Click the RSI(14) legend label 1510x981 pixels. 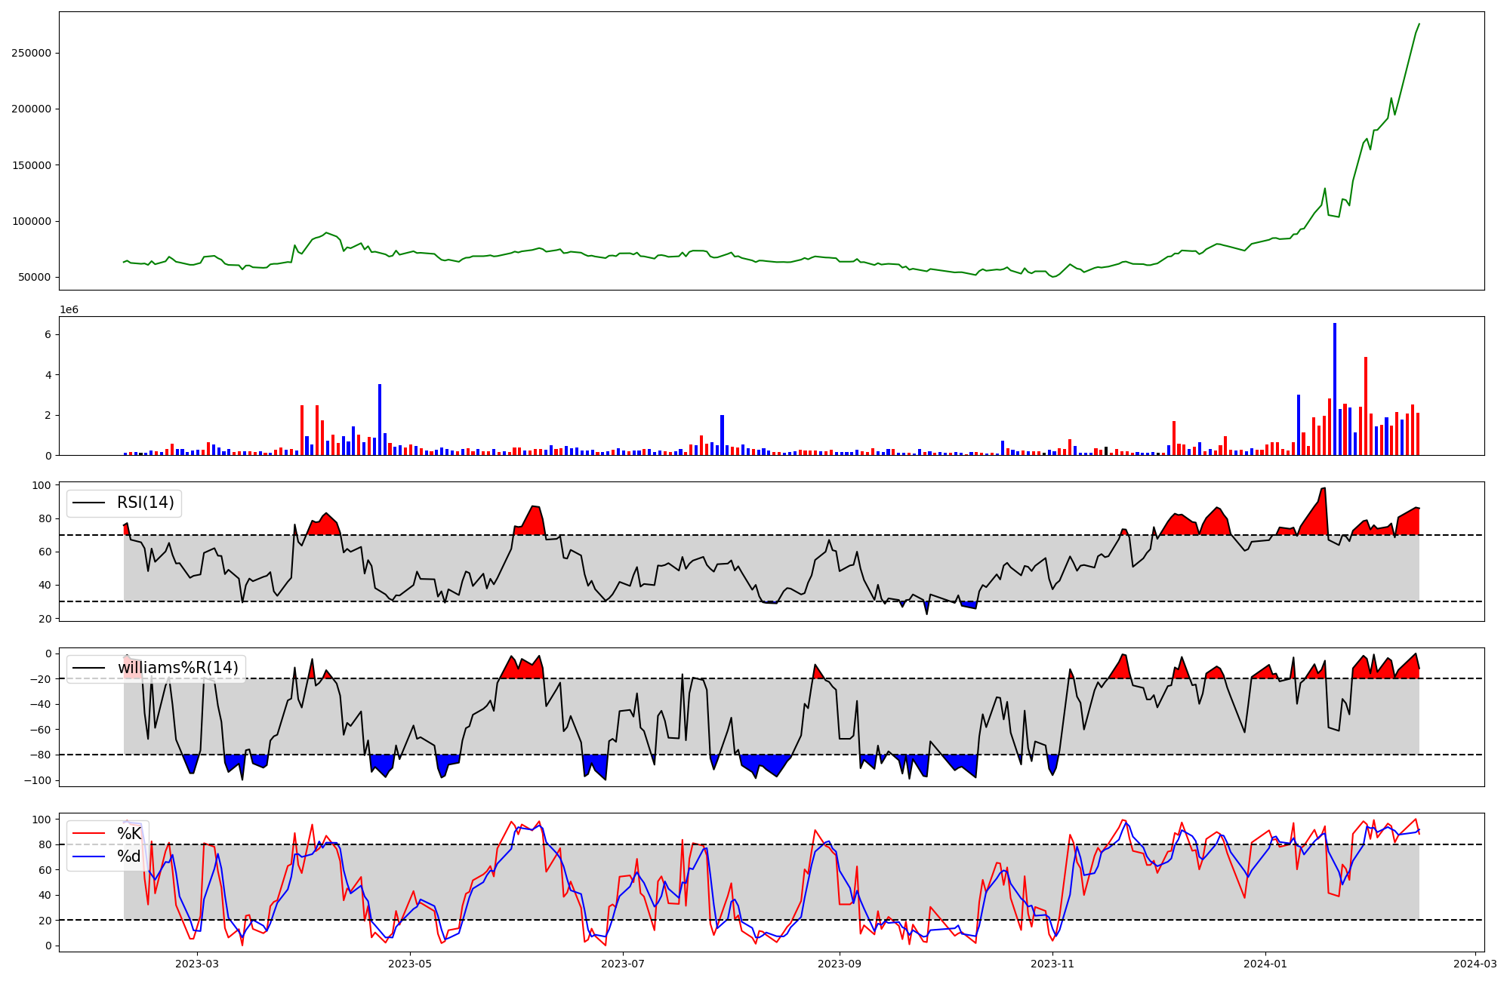[145, 503]
